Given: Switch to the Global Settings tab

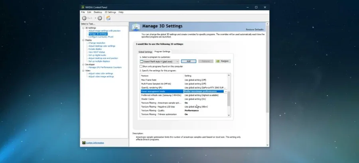Looking at the screenshot, I should tap(145, 52).
